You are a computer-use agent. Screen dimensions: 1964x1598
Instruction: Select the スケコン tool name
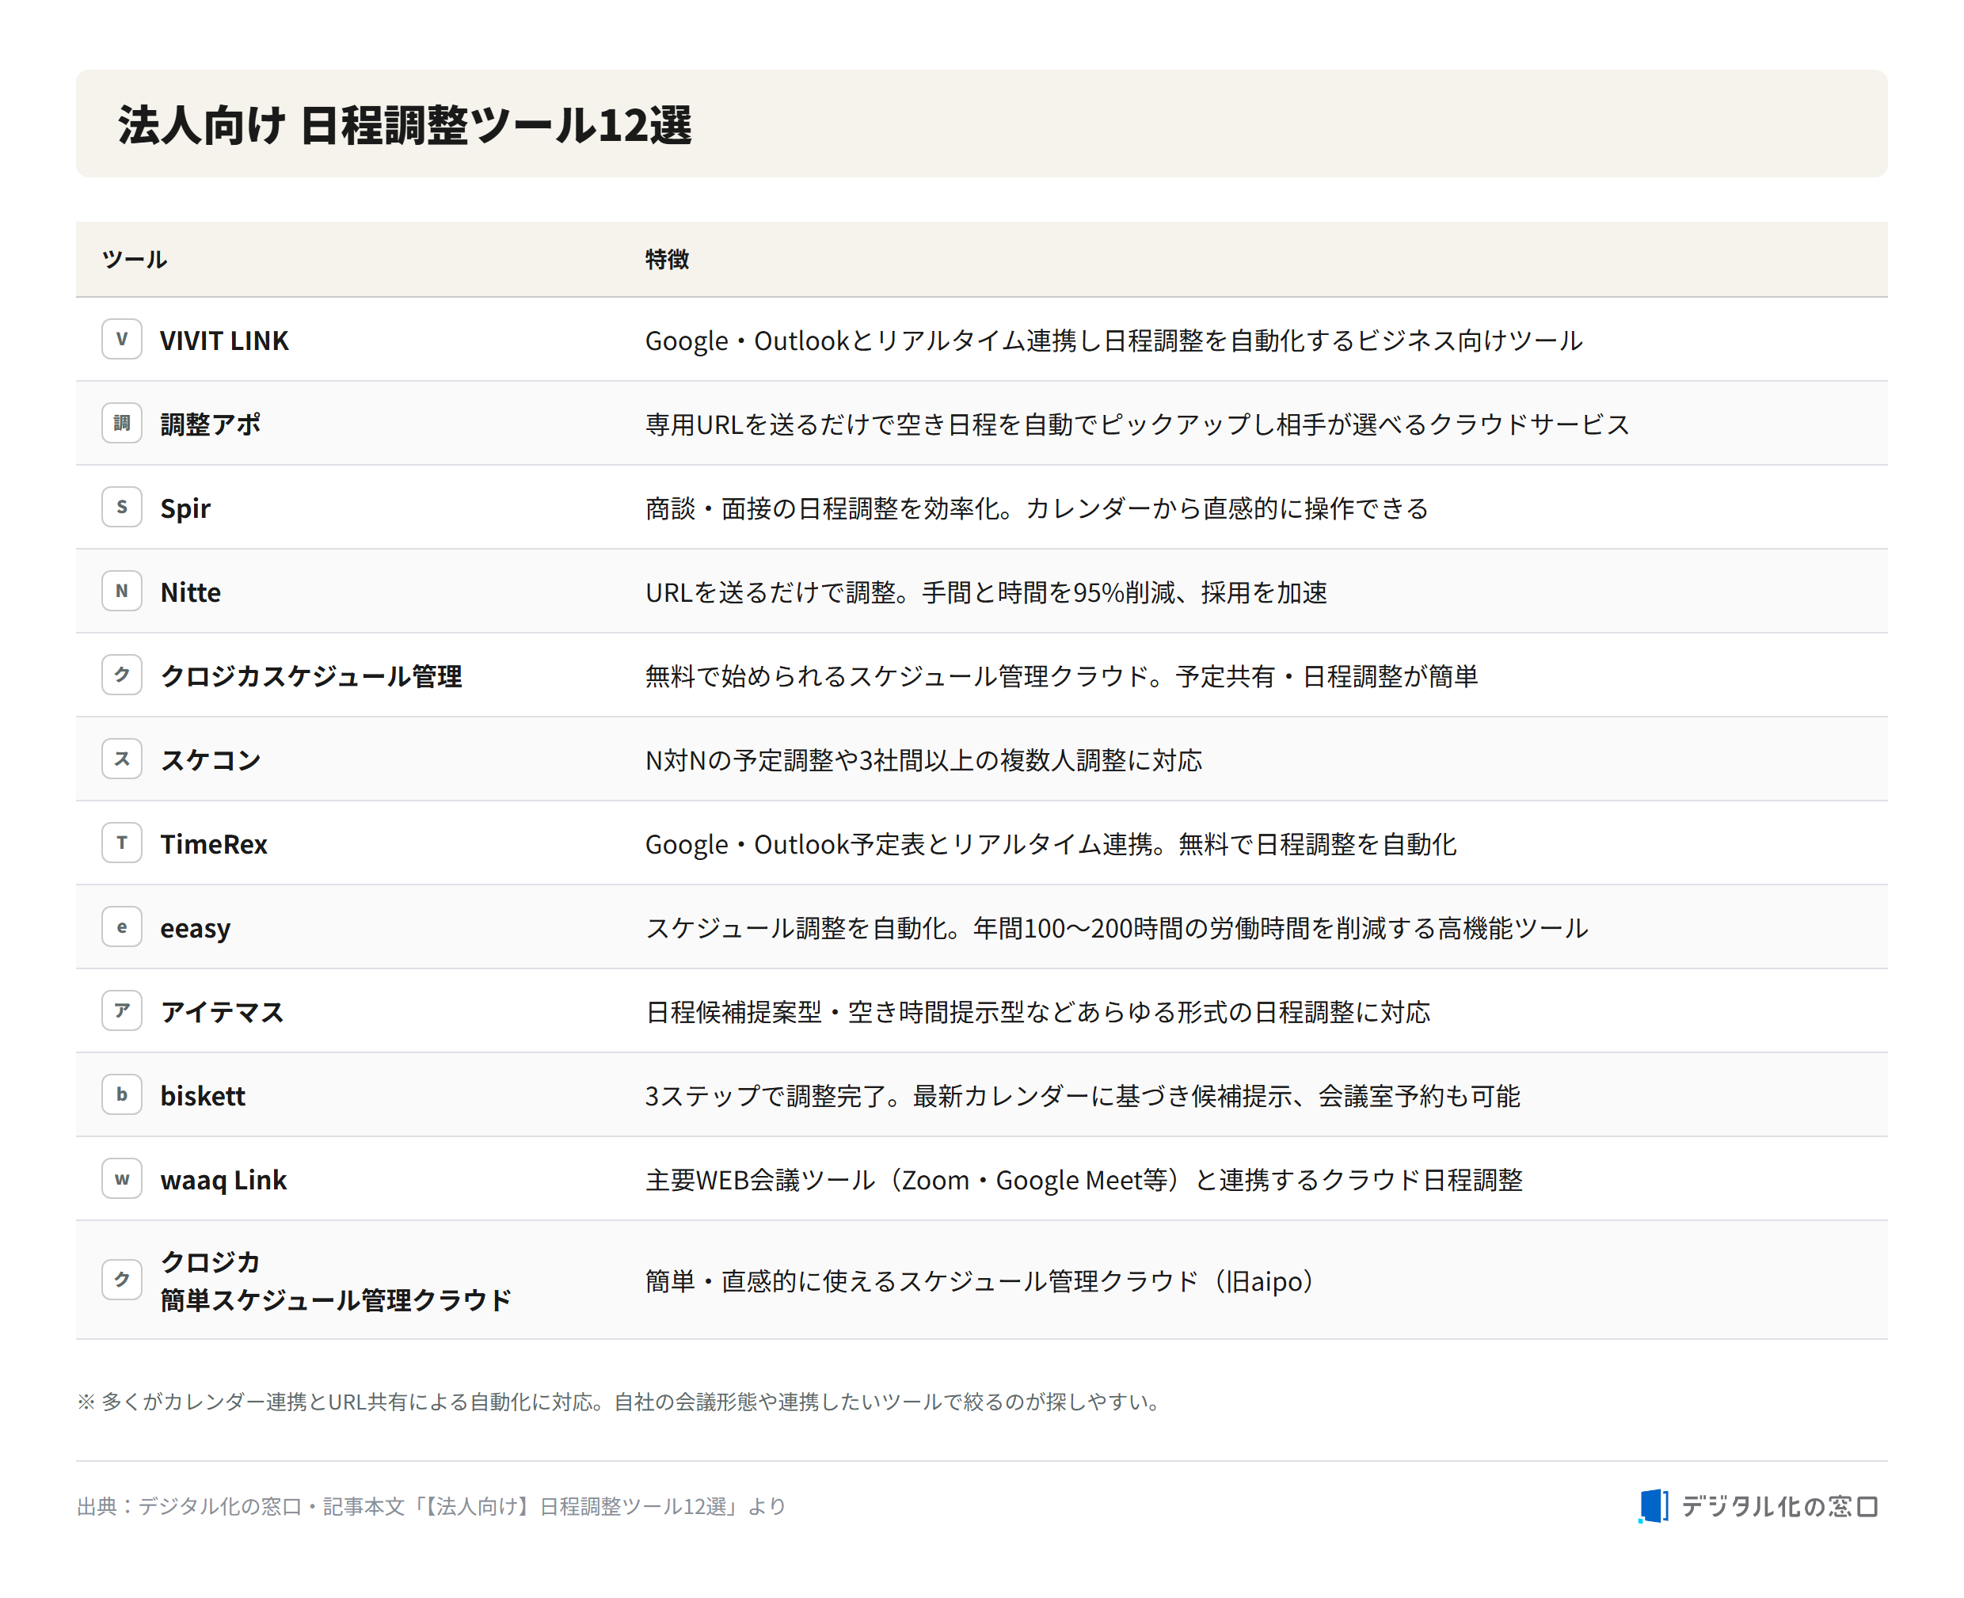(x=211, y=759)
